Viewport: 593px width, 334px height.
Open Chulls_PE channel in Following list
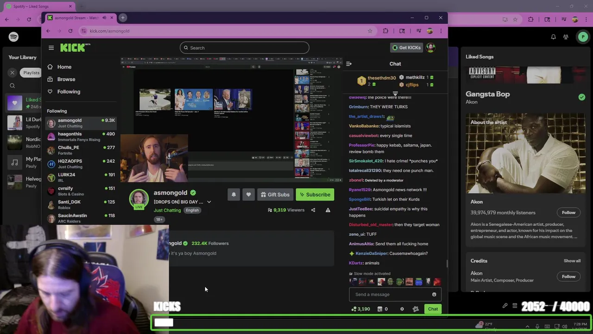pyautogui.click(x=81, y=150)
